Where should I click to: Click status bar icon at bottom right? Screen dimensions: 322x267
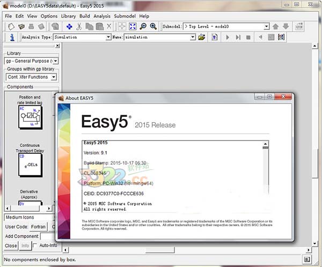(x=307, y=259)
